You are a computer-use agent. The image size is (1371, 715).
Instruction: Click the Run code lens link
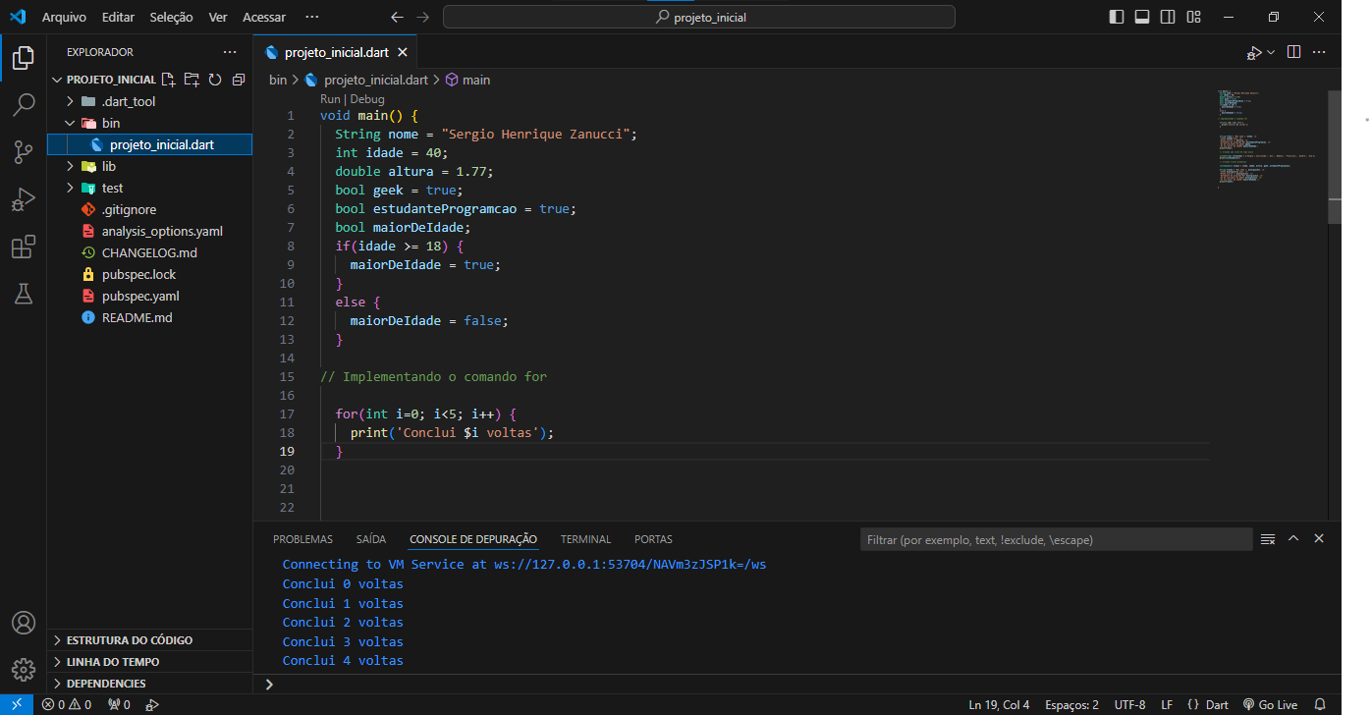pos(330,99)
